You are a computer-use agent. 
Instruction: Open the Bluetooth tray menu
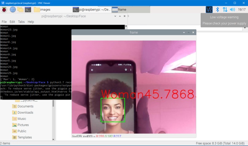218,10
